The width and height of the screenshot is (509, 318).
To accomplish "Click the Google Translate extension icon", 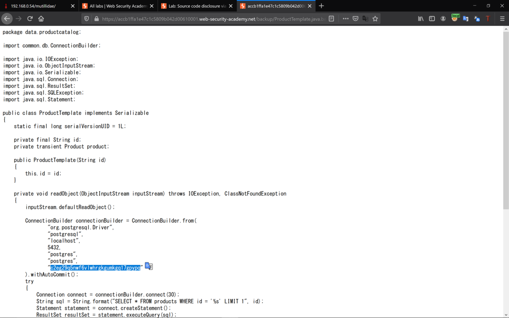I will click(x=465, y=19).
